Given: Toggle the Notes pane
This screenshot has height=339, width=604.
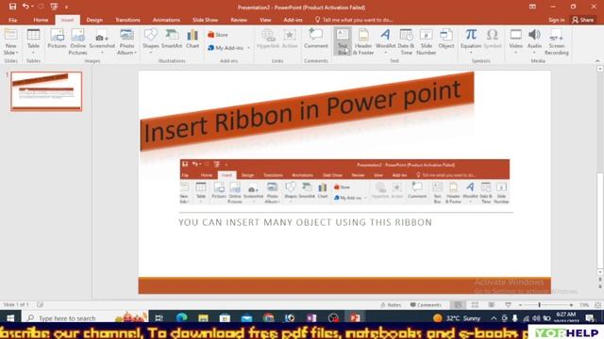Looking at the screenshot, I should pos(391,305).
